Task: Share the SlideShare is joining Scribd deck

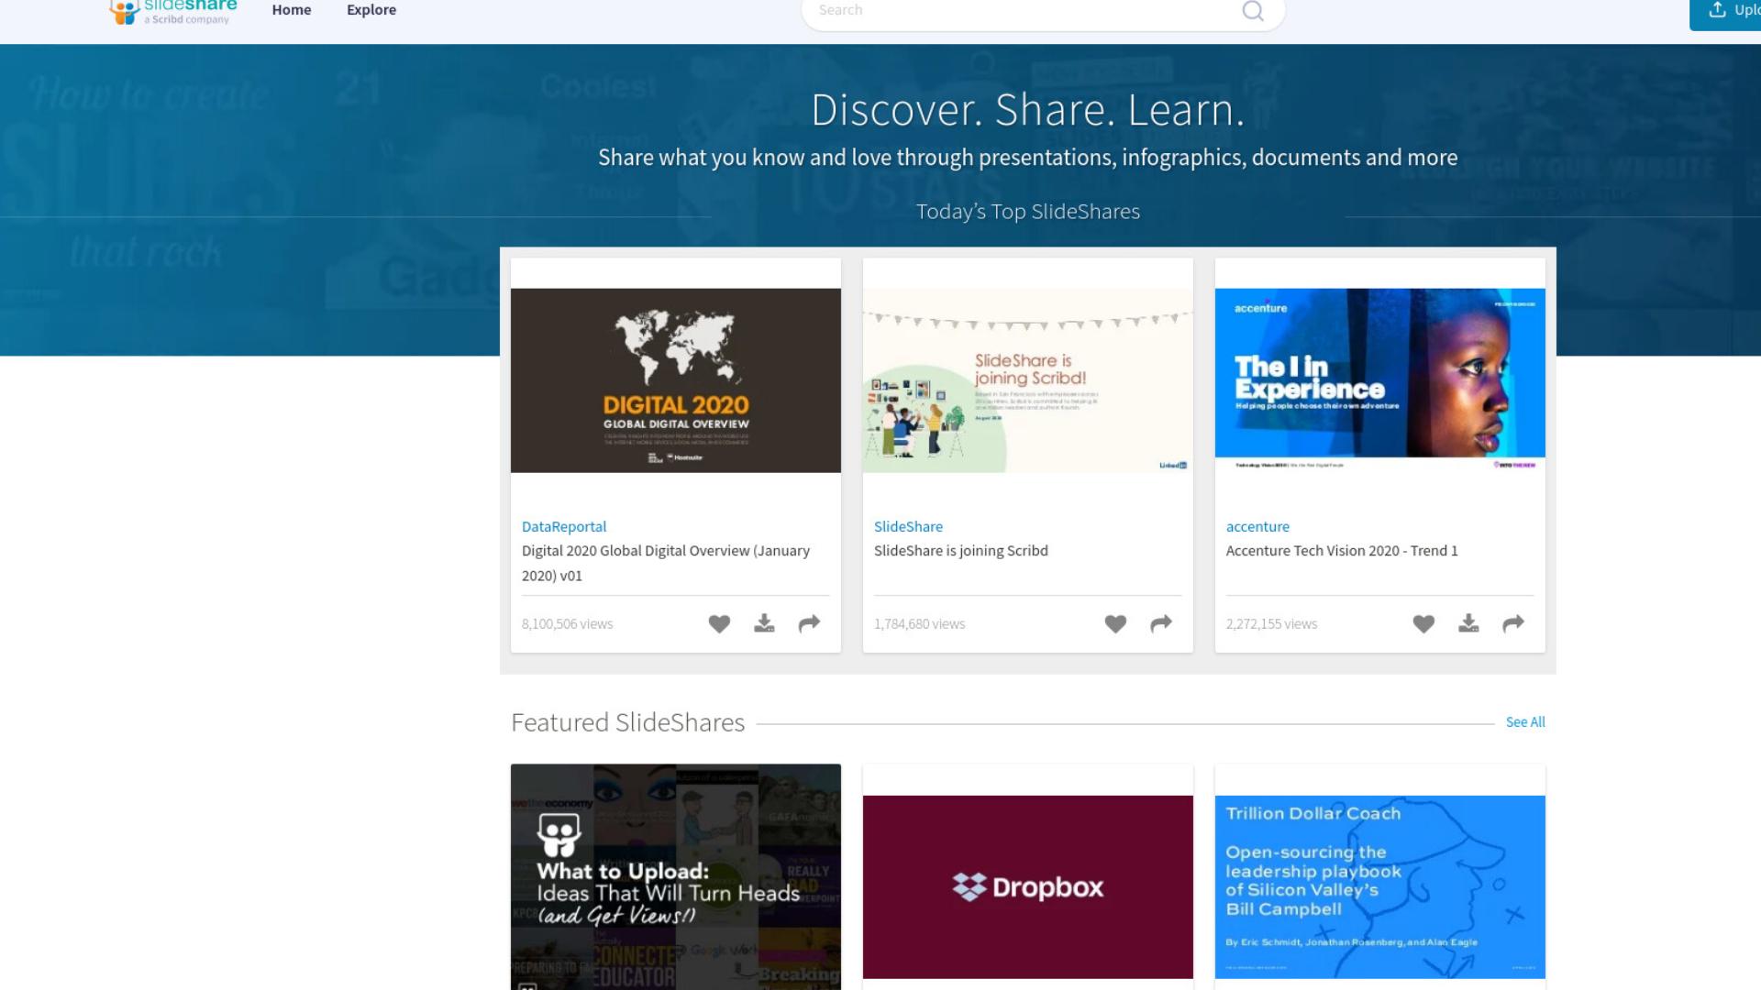Action: [1161, 623]
